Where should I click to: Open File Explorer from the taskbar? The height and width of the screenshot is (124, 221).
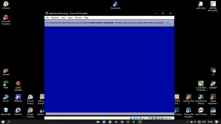98,122
